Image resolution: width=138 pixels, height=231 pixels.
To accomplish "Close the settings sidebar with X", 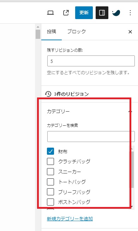I will click(x=130, y=32).
